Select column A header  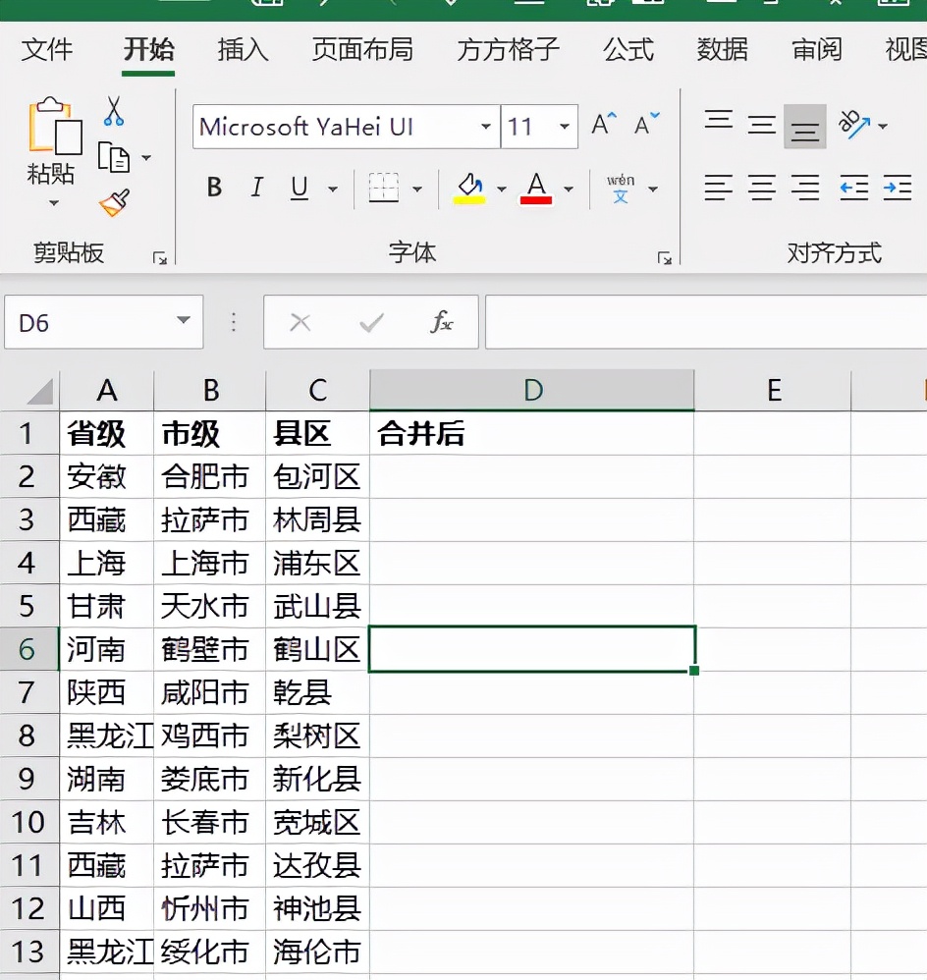107,390
